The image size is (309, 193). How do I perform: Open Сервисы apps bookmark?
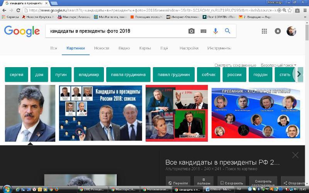(x=10, y=17)
